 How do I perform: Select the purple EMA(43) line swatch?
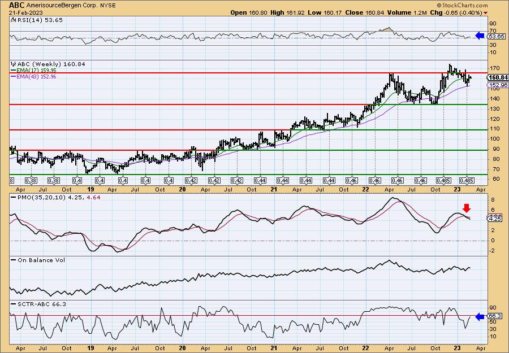coord(14,76)
